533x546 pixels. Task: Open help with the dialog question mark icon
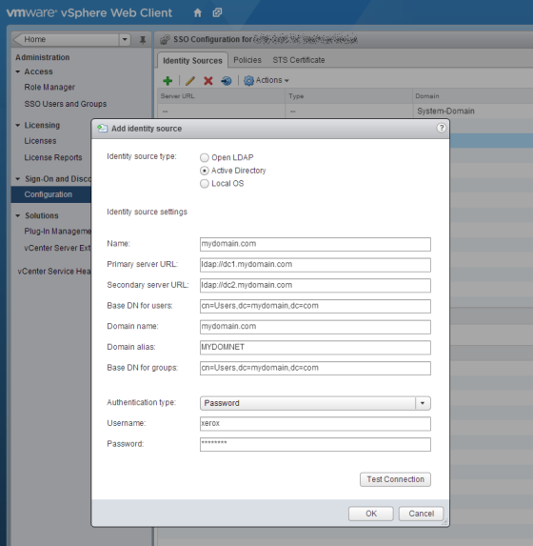point(441,128)
